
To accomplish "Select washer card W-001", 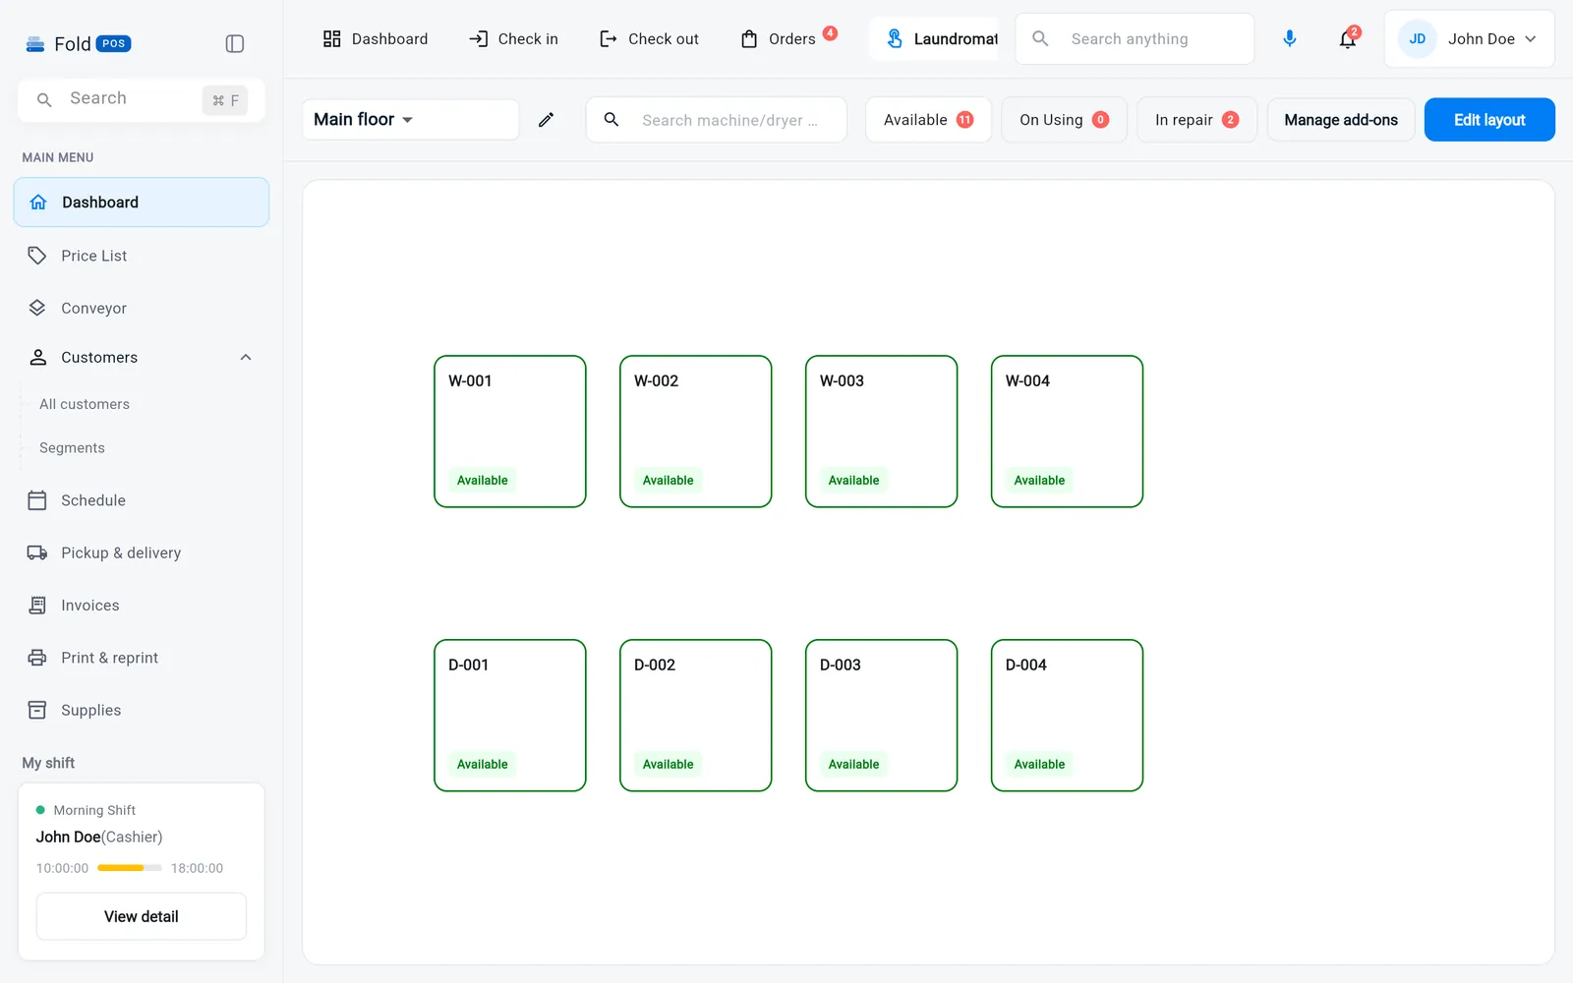I will [x=510, y=432].
